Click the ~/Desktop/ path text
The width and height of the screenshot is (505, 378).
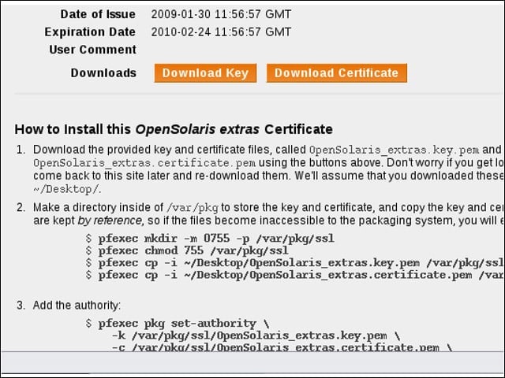tap(66, 189)
